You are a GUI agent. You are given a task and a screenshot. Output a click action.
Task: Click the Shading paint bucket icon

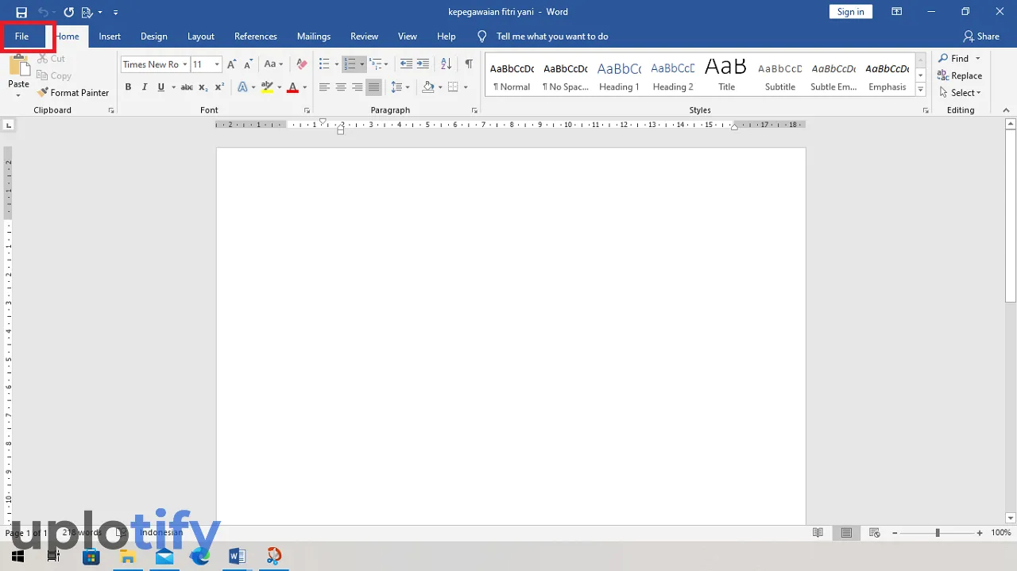coord(427,87)
